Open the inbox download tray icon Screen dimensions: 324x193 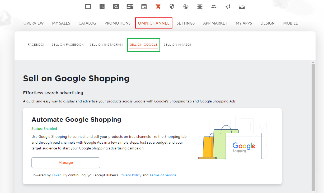(242, 7)
